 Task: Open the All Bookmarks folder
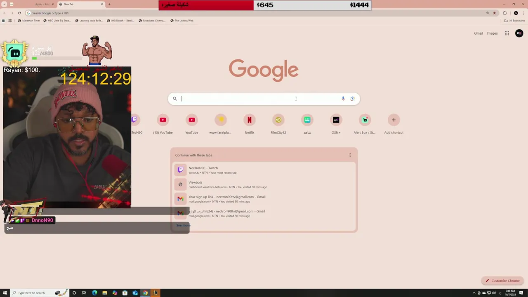(514, 21)
